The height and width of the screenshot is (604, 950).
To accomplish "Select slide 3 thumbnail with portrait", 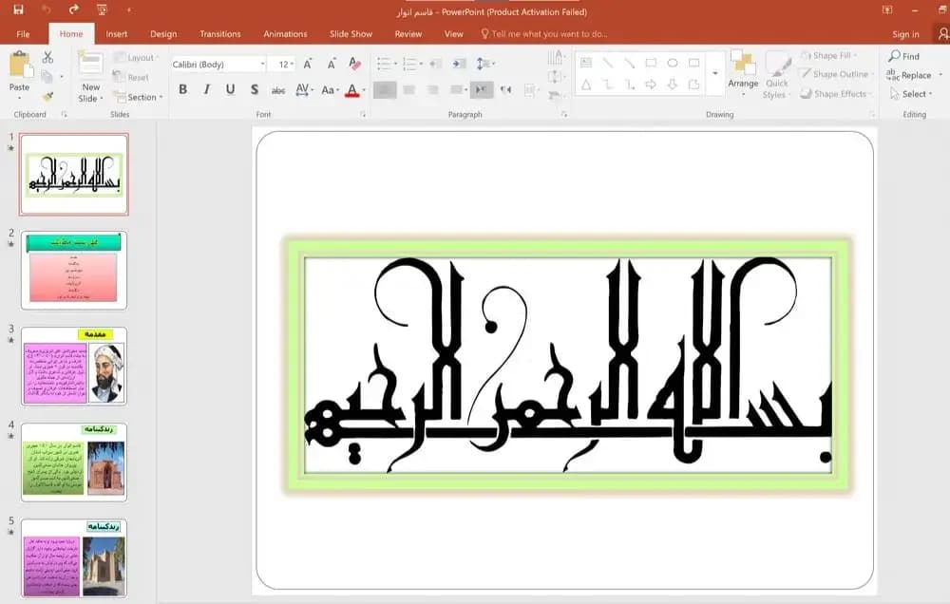I will click(x=74, y=366).
